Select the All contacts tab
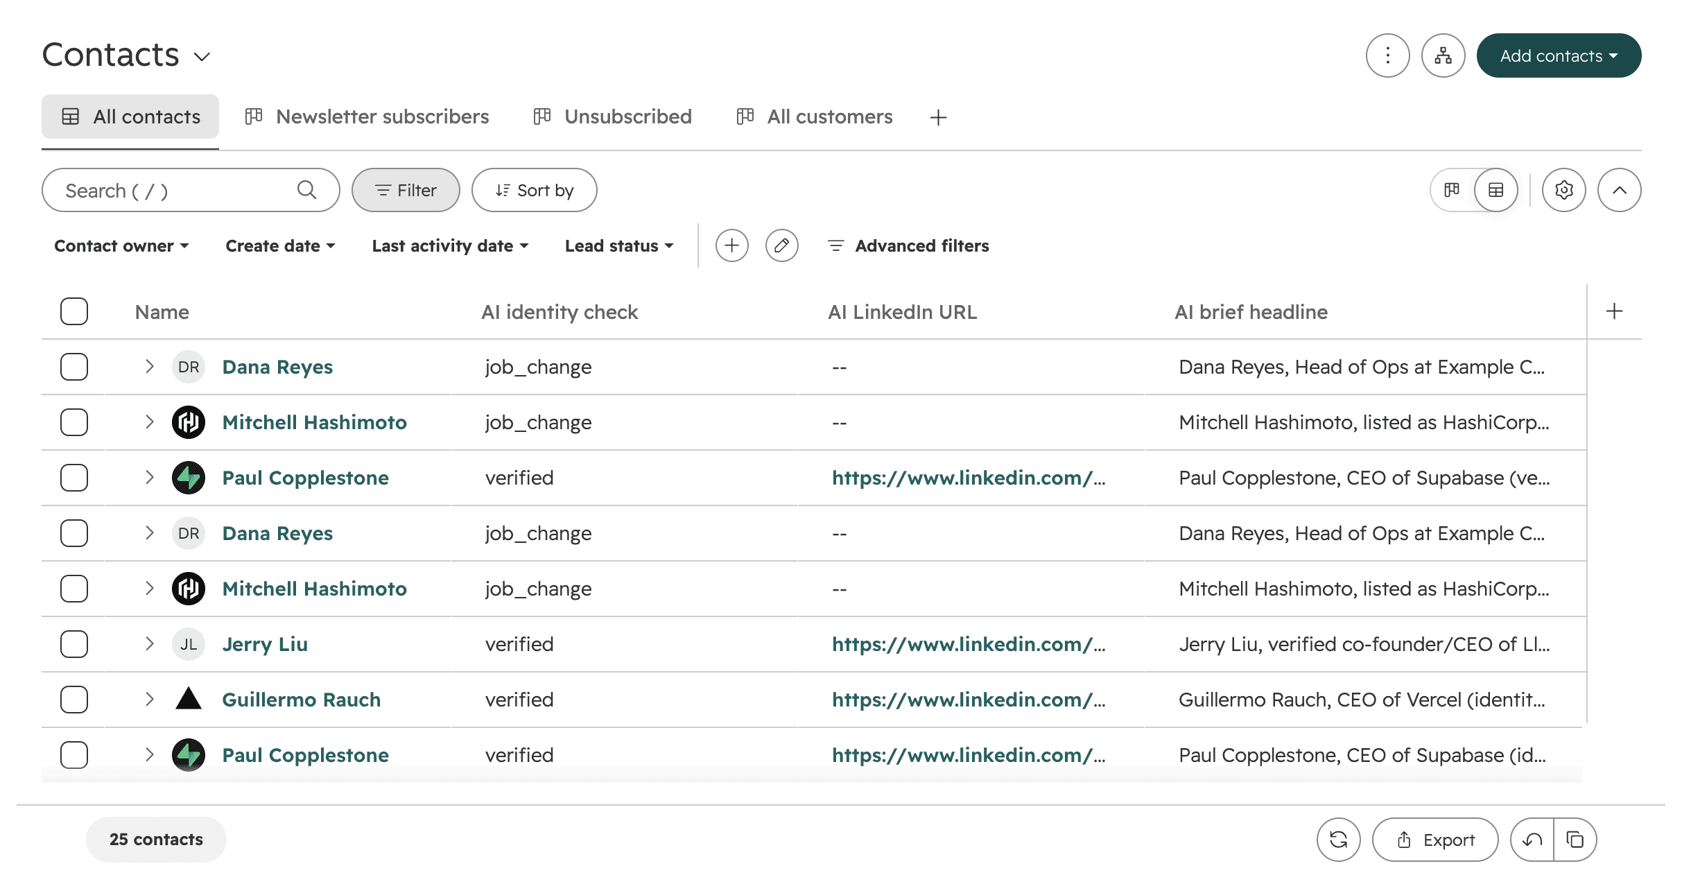Viewport: 1682px width, 884px height. 130,116
